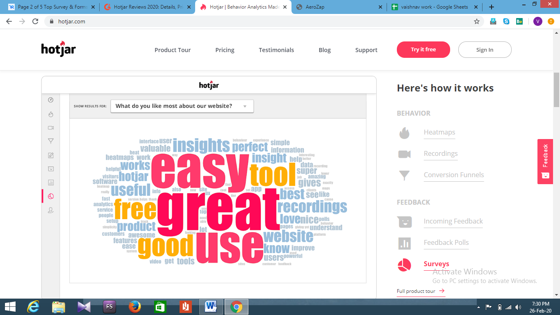The width and height of the screenshot is (560, 315).
Task: Select poll chart icon in demo sidebar
Action: tap(51, 183)
